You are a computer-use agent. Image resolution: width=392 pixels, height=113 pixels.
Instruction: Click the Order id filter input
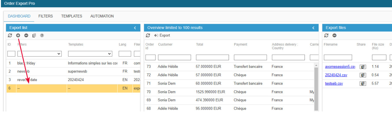click(151, 57)
